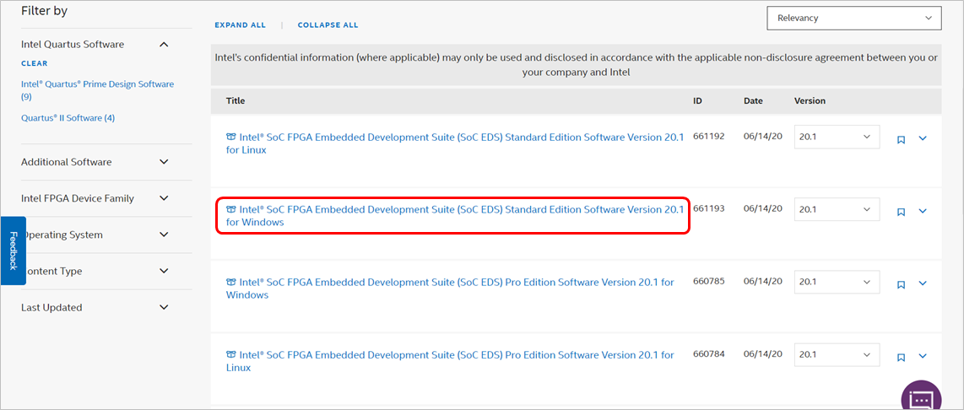Click package icon beside Standard Edition Linux title

[230, 138]
